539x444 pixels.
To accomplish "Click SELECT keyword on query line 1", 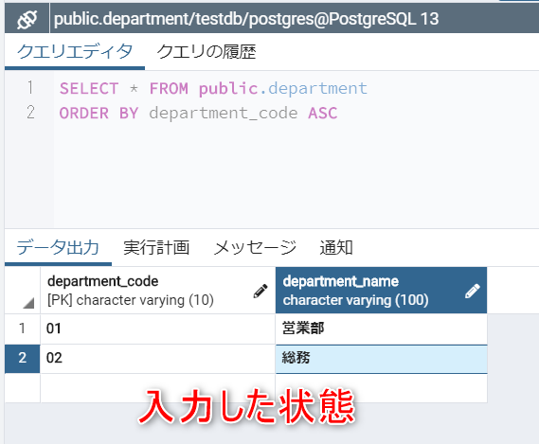I will (89, 89).
